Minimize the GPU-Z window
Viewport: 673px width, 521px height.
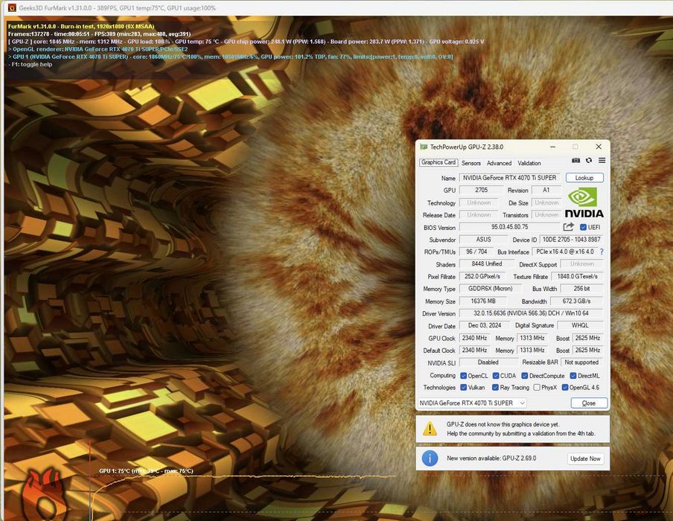pos(553,147)
